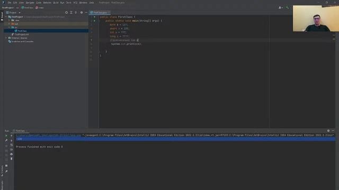
Task: Expand External Libraries node
Action: (6, 38)
